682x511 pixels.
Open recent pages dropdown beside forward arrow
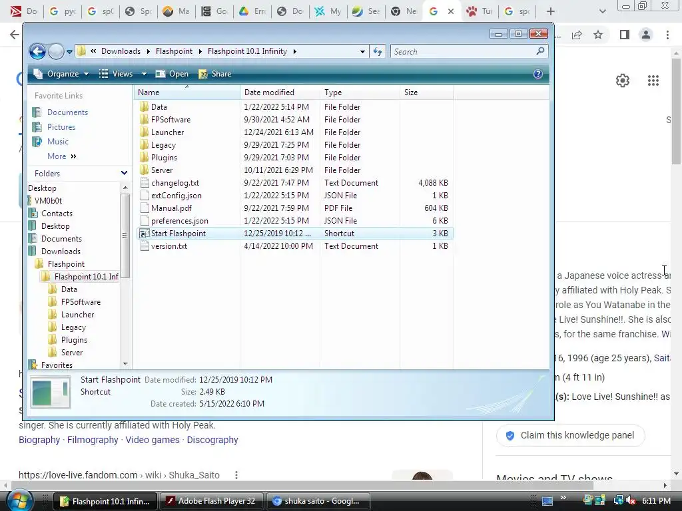69,52
